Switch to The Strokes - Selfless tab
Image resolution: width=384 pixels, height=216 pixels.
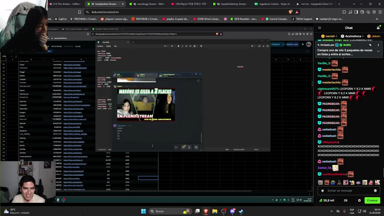(65, 4)
